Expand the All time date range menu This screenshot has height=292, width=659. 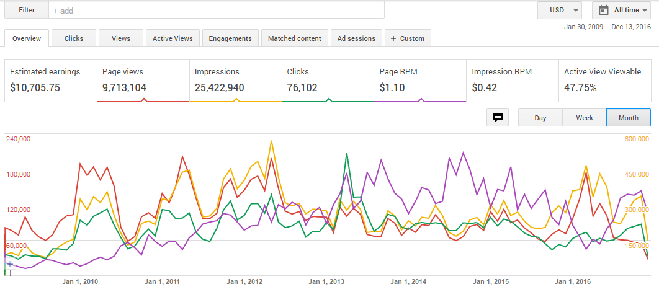(x=622, y=10)
